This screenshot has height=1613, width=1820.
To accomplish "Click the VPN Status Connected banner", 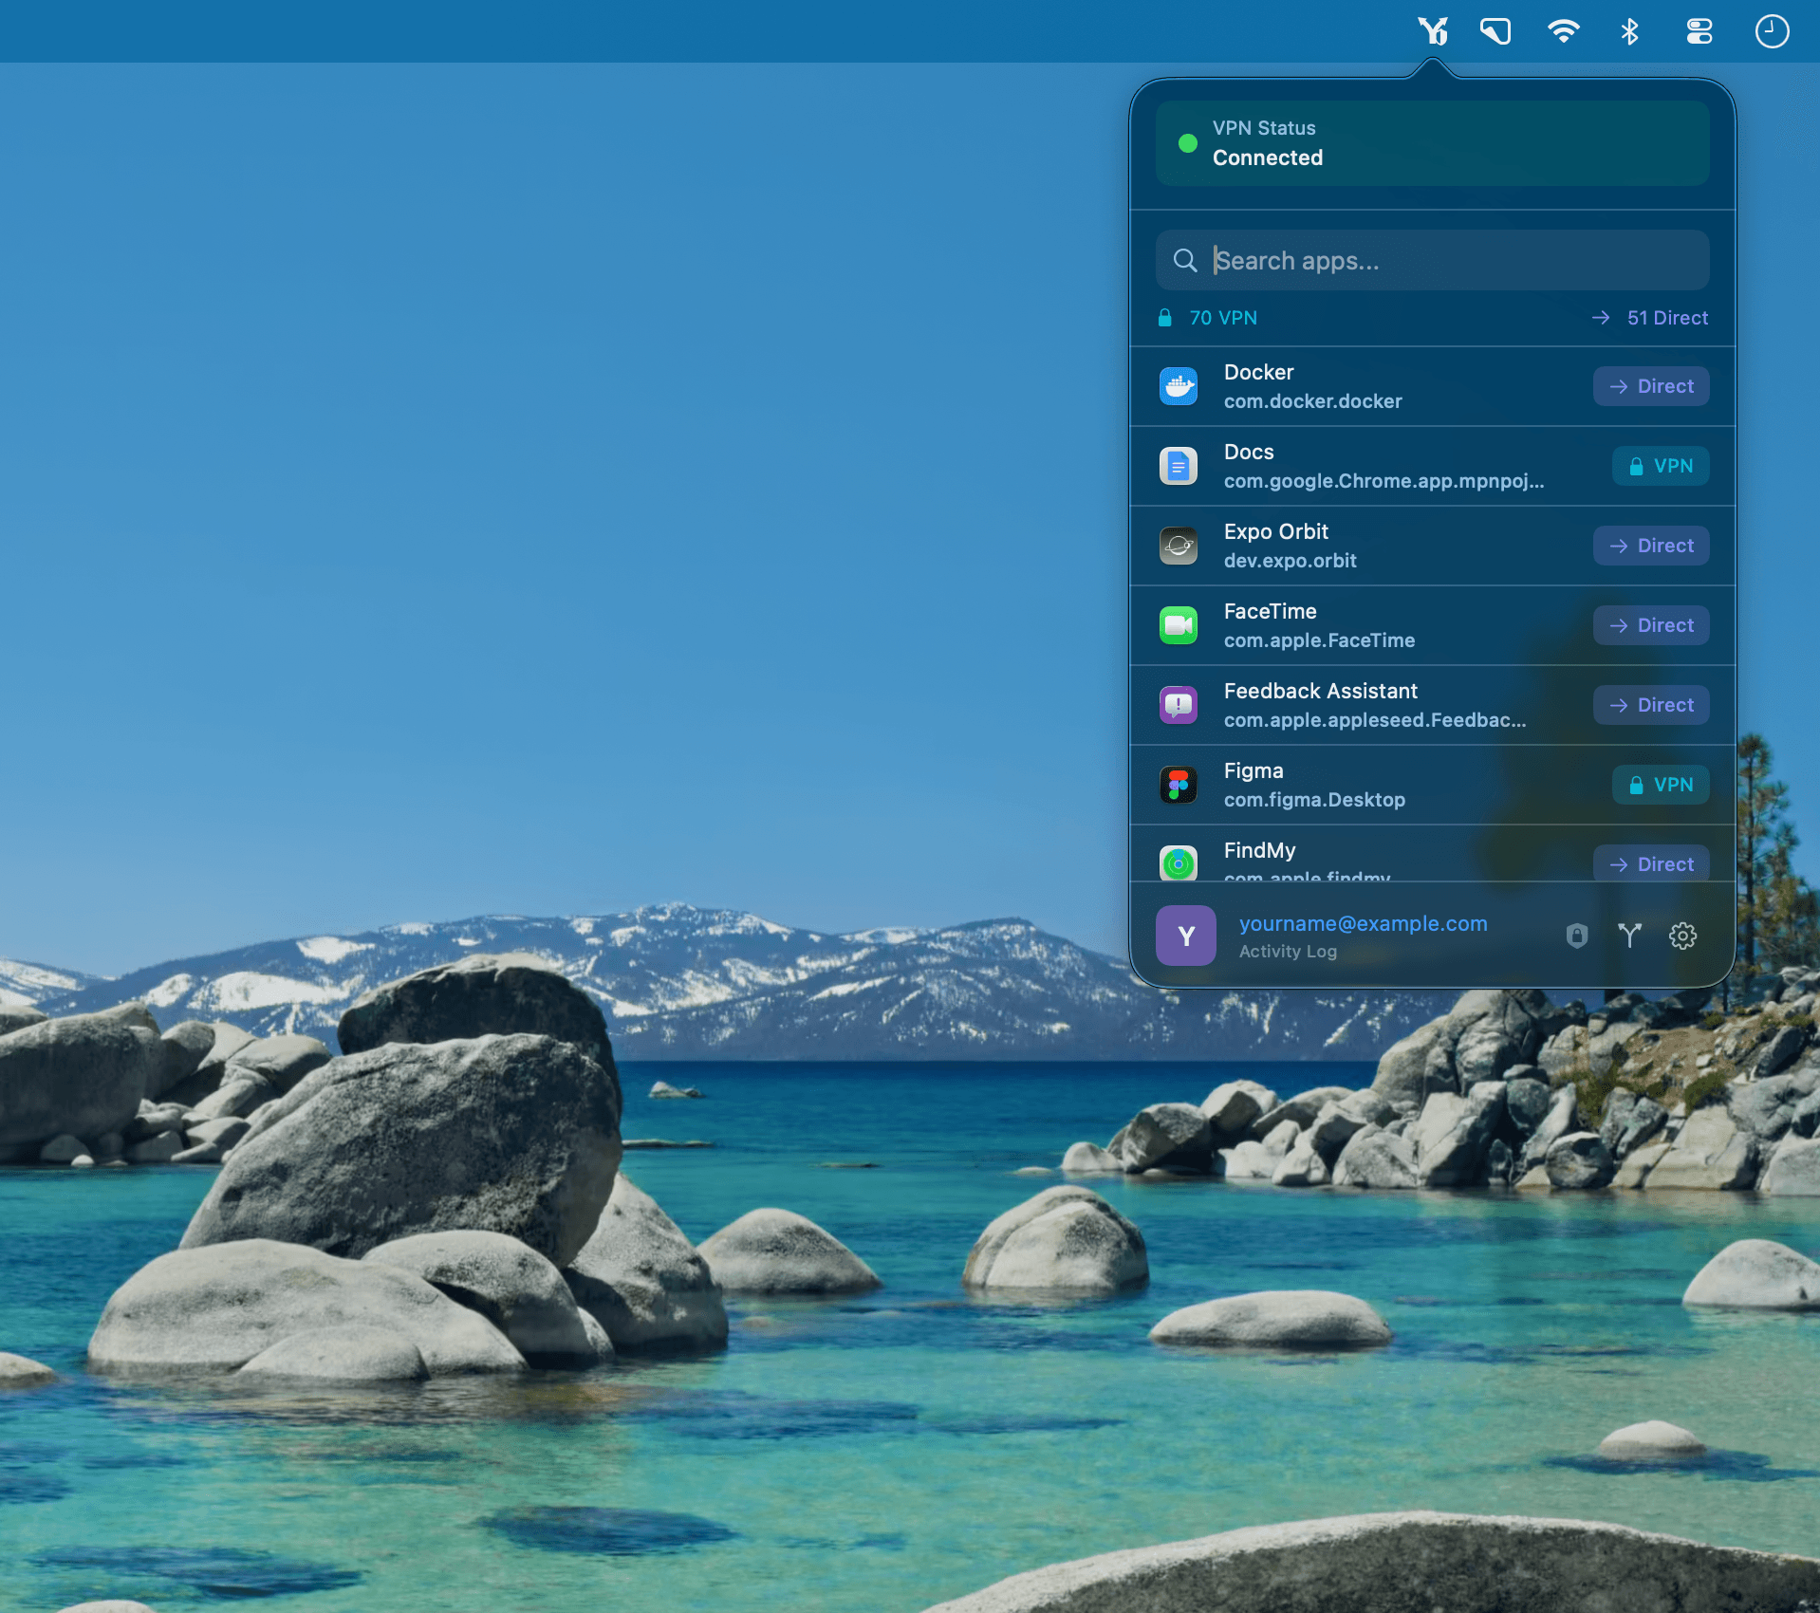I will tap(1433, 143).
